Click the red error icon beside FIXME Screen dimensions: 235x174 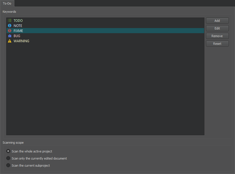point(10,31)
